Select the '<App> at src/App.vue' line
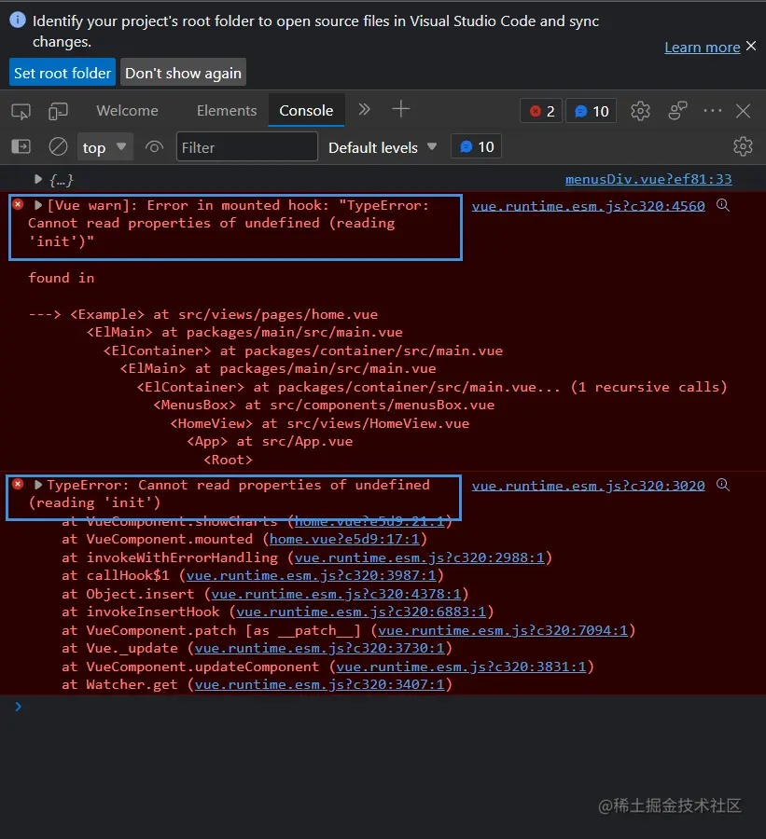Screen dimensions: 766x839 [x=270, y=442]
